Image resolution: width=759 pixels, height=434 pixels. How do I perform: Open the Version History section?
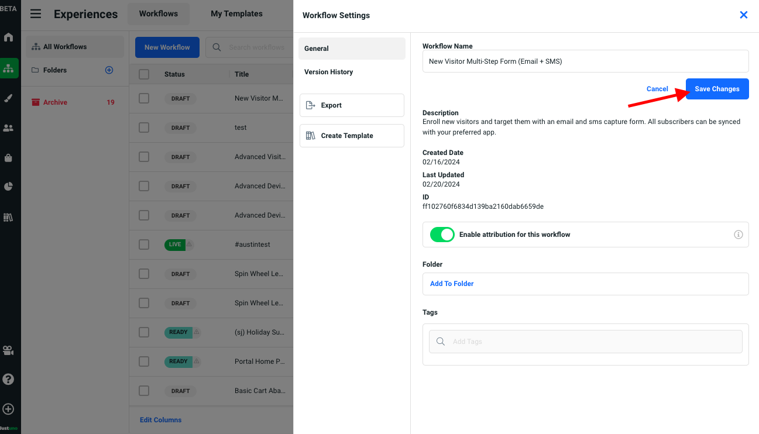[x=328, y=72]
